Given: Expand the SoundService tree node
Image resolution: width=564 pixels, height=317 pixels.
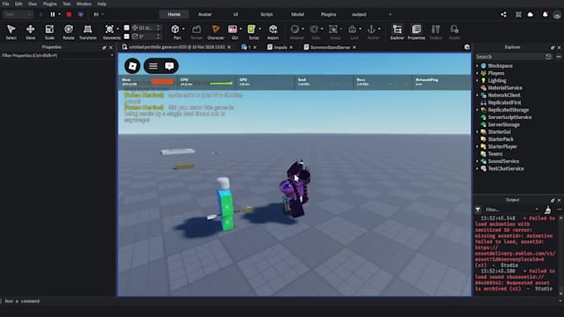Looking at the screenshot, I should [477, 161].
